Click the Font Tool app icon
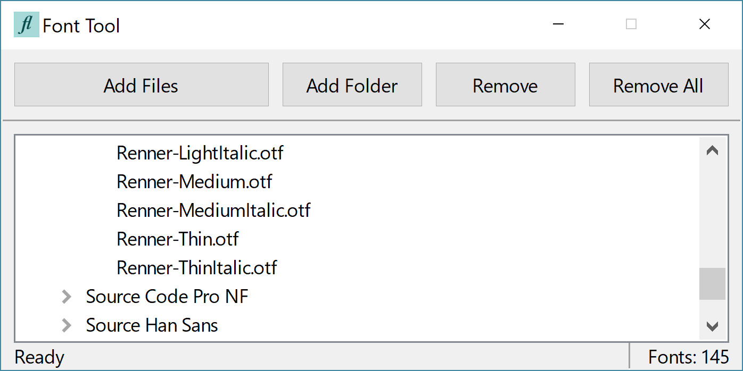 coord(27,24)
